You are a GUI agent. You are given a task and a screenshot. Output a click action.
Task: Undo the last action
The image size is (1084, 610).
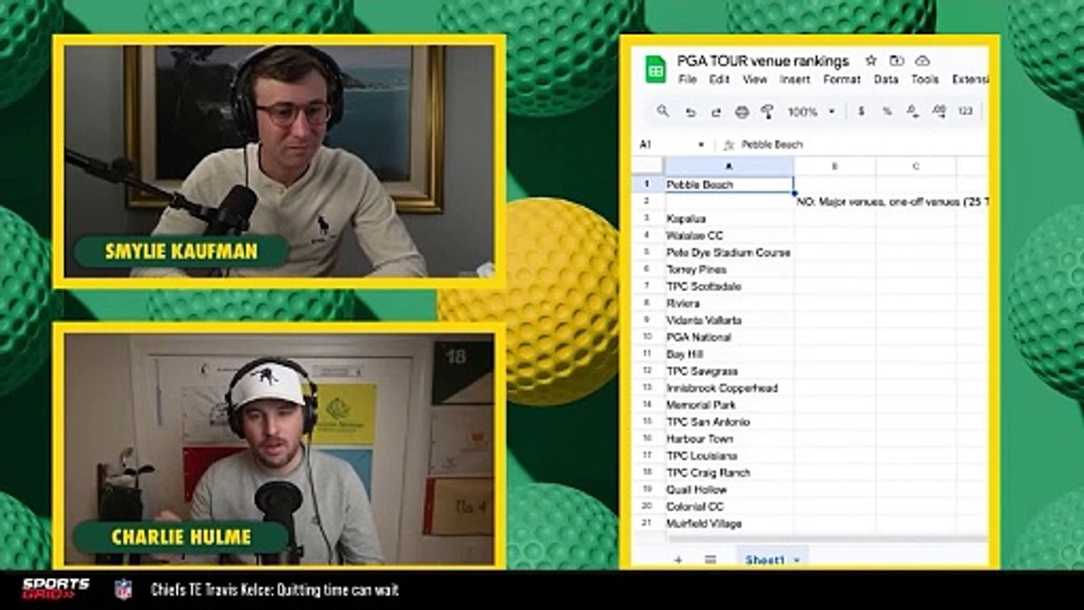point(690,112)
